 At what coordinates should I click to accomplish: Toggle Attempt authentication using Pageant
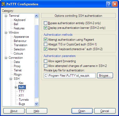[45, 40]
